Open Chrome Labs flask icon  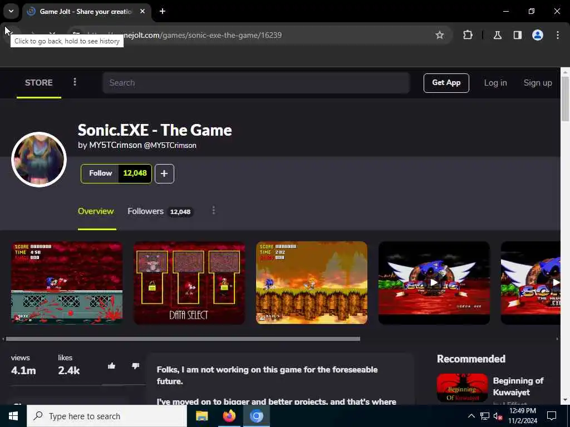pos(498,35)
